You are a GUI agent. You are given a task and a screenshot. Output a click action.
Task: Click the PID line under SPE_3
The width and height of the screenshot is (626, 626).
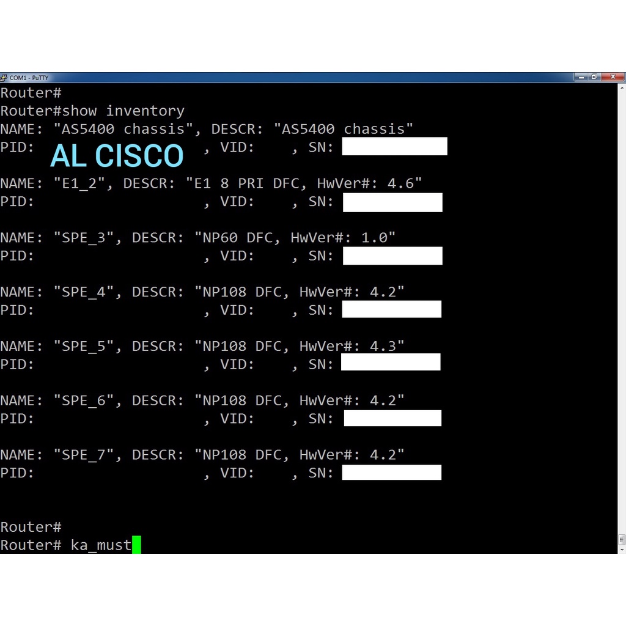tap(221, 256)
